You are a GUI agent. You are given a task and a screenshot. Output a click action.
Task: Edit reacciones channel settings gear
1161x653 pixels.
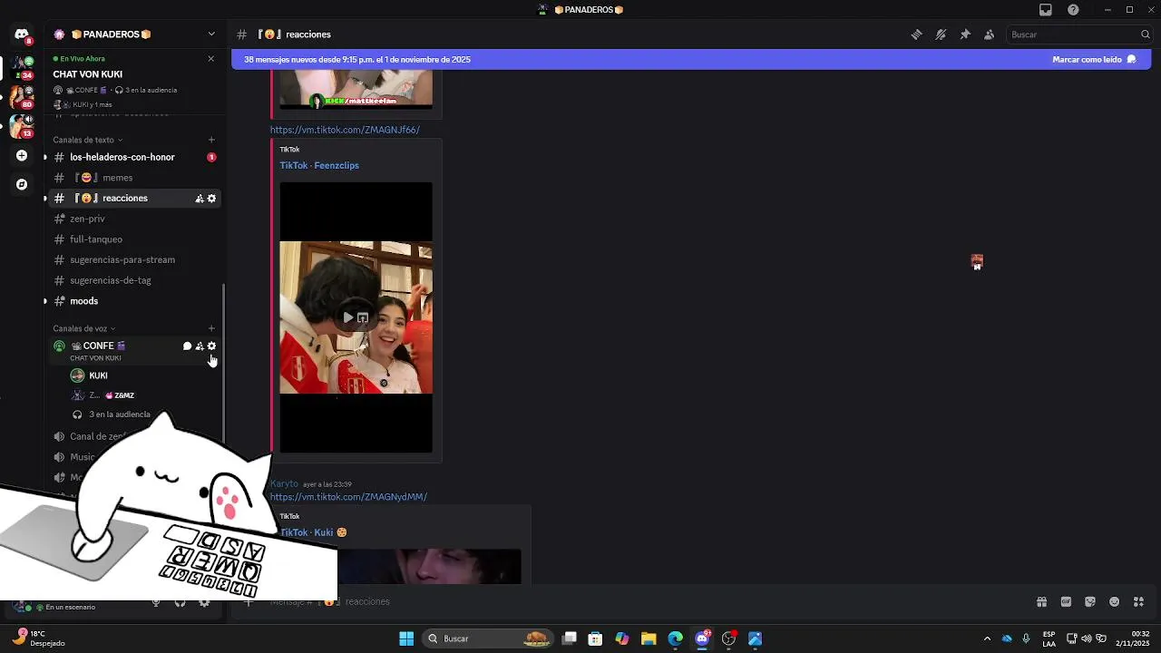coord(211,199)
